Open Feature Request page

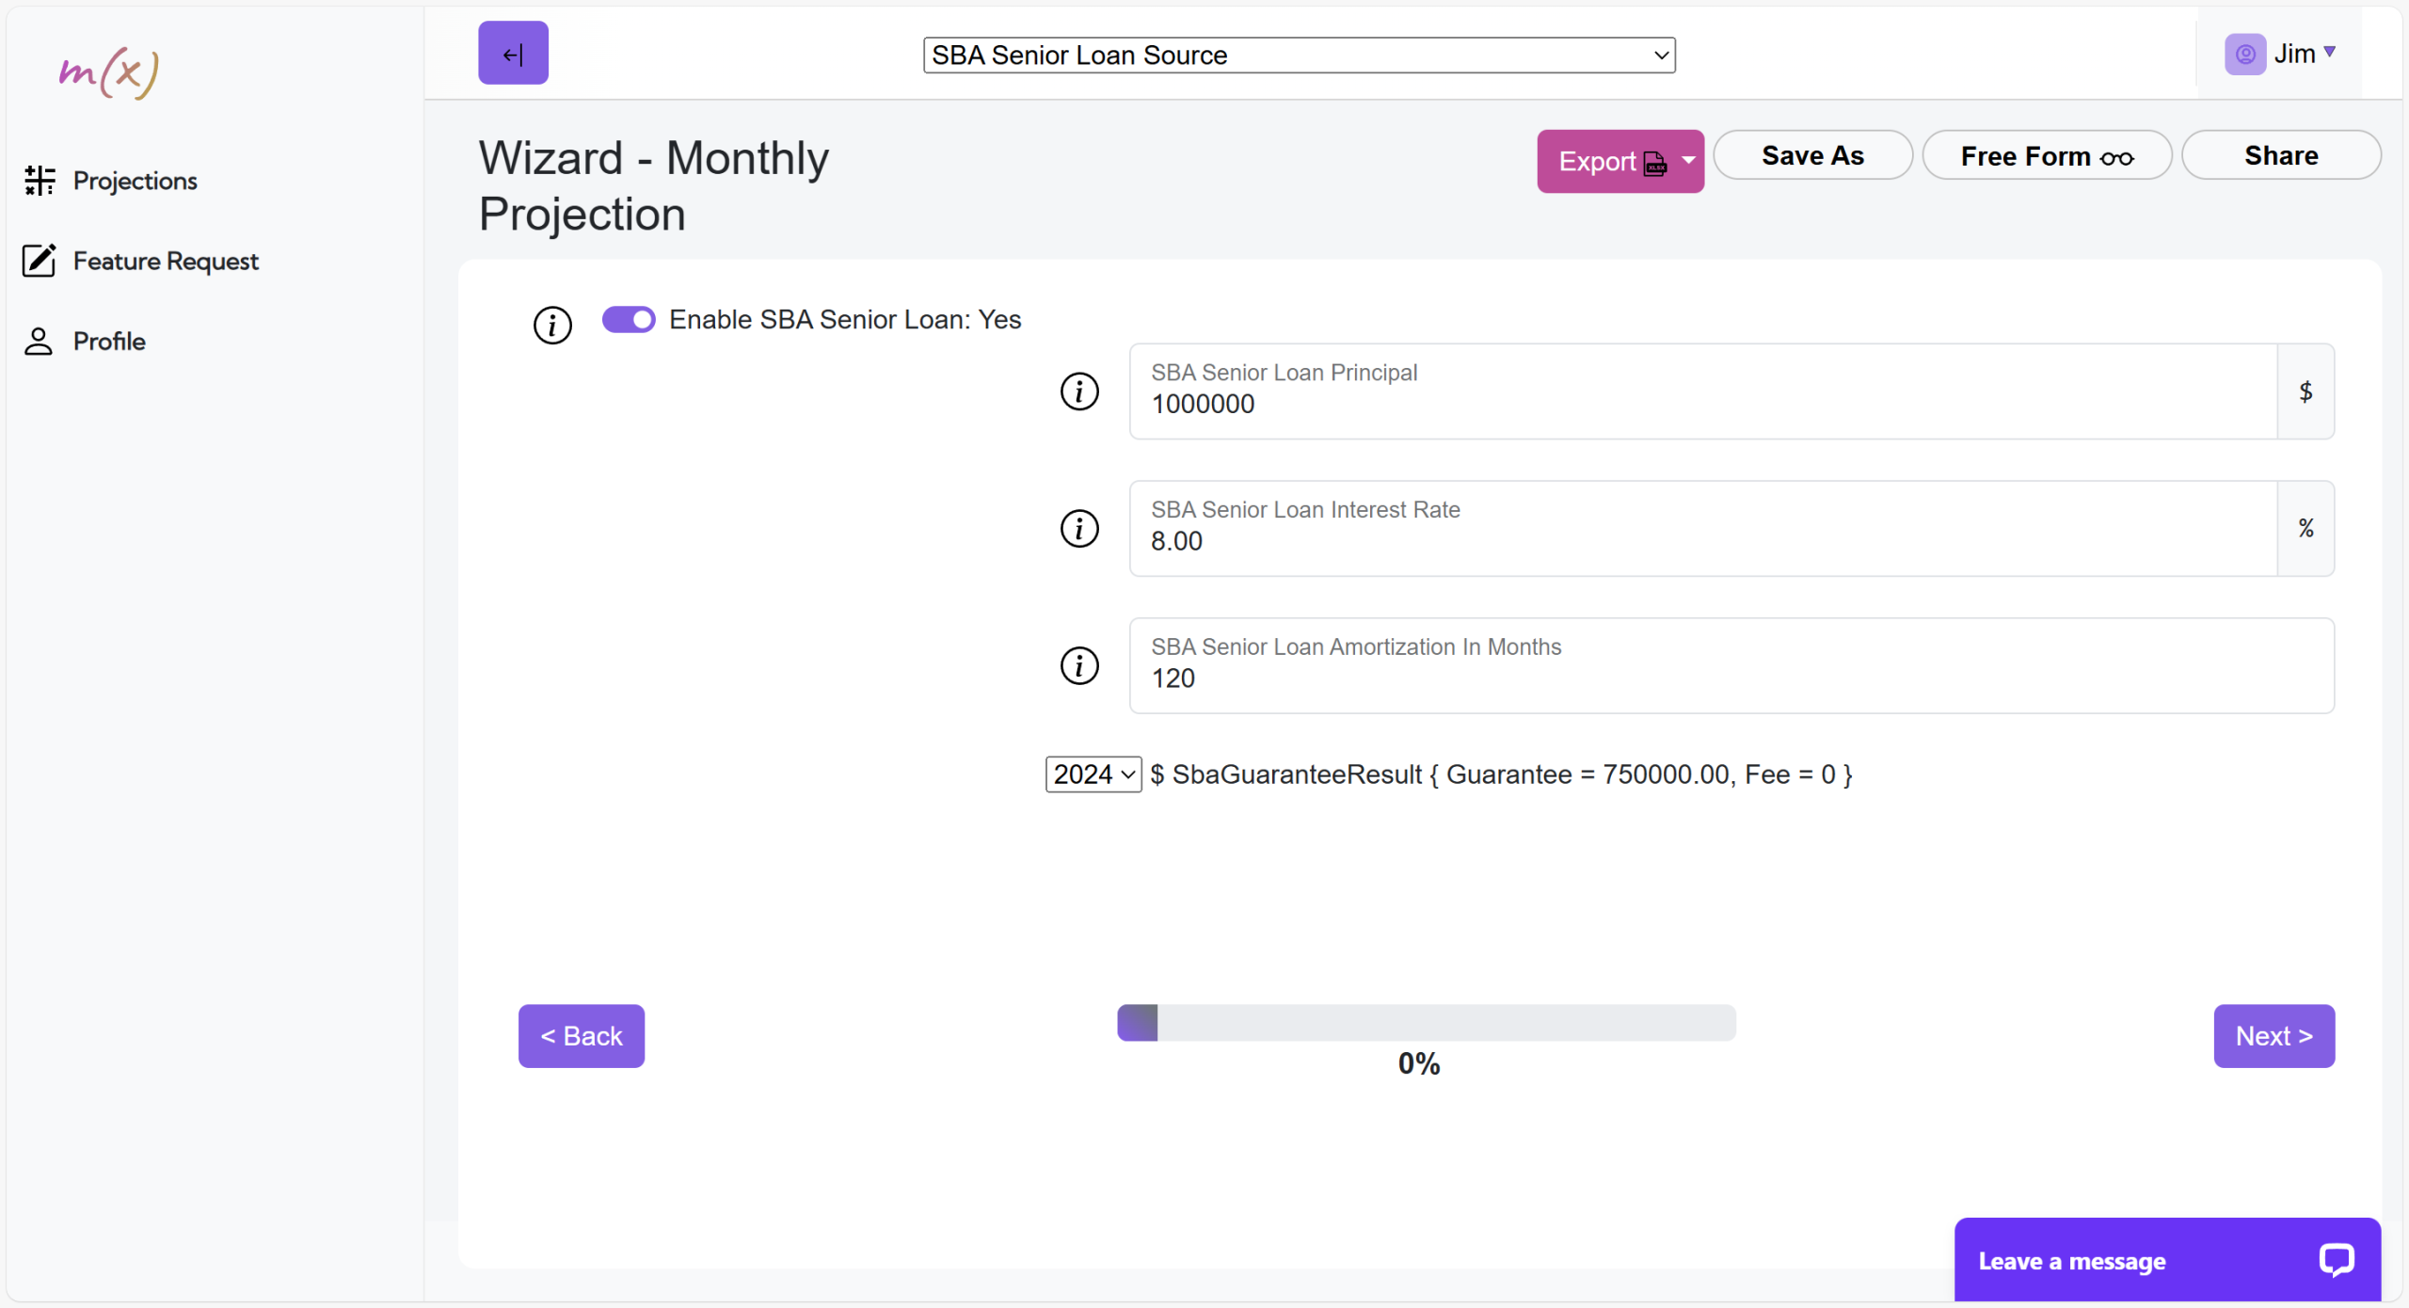click(141, 261)
